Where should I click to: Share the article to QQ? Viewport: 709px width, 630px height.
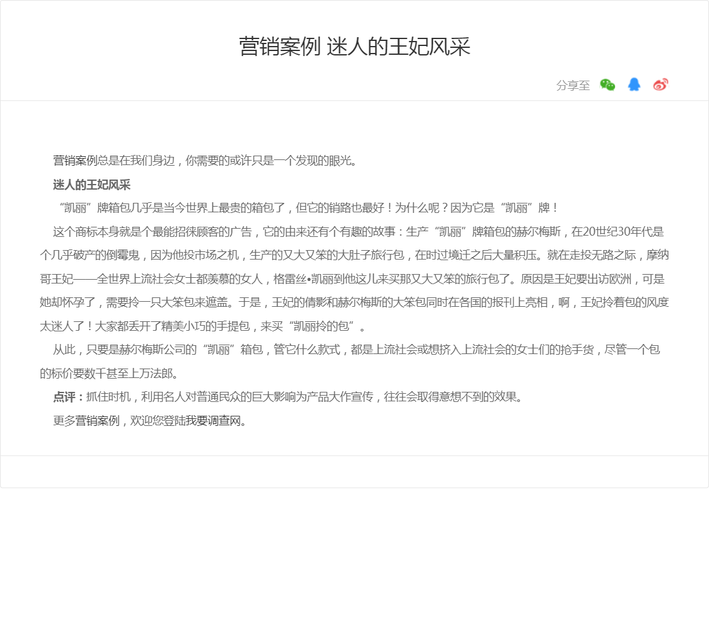[634, 84]
